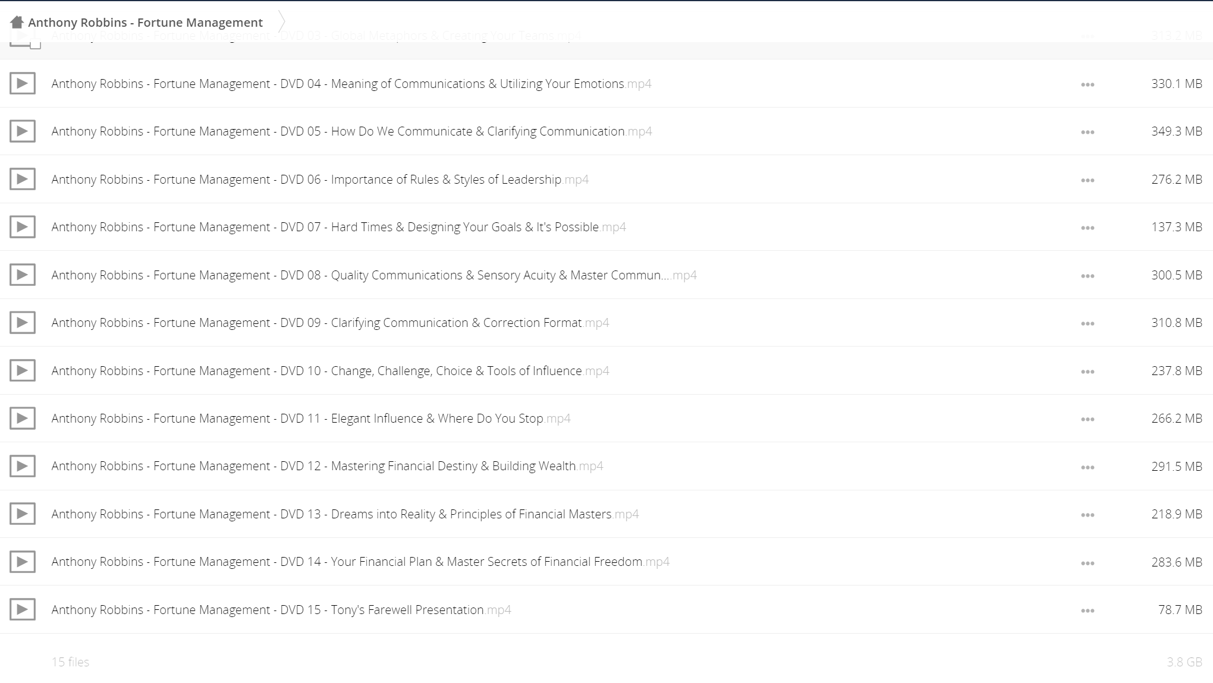The image size is (1213, 683).
Task: Open more options for DVD 08 file
Action: pos(1088,276)
